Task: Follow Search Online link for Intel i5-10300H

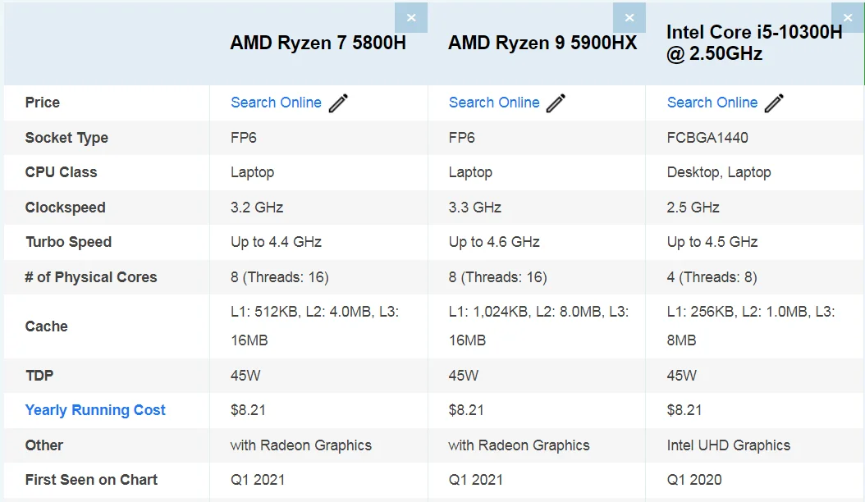Action: [x=712, y=103]
